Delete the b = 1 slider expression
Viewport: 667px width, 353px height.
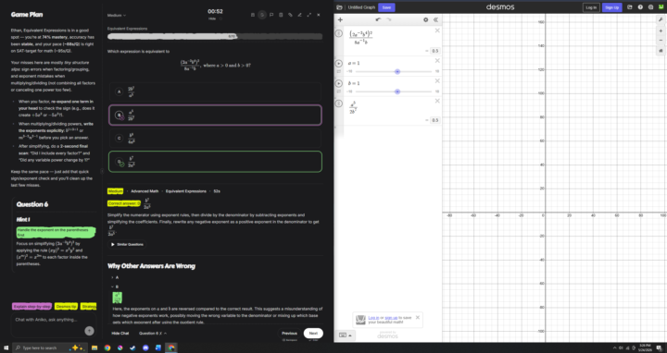tap(437, 80)
